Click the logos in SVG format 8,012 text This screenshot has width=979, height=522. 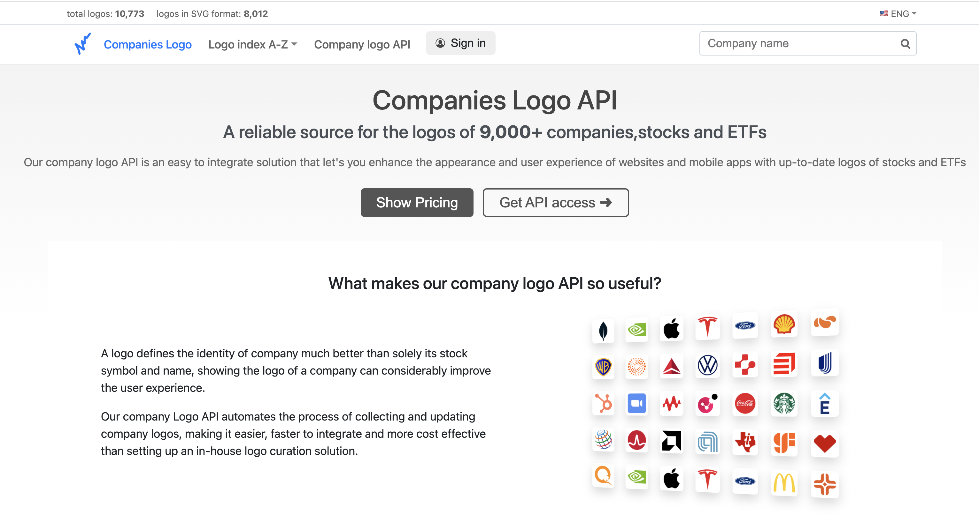coord(212,14)
